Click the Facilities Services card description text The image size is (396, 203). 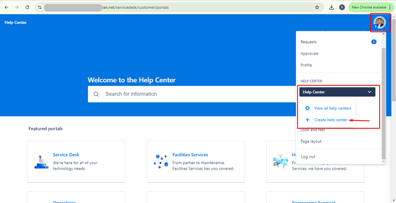203,166
